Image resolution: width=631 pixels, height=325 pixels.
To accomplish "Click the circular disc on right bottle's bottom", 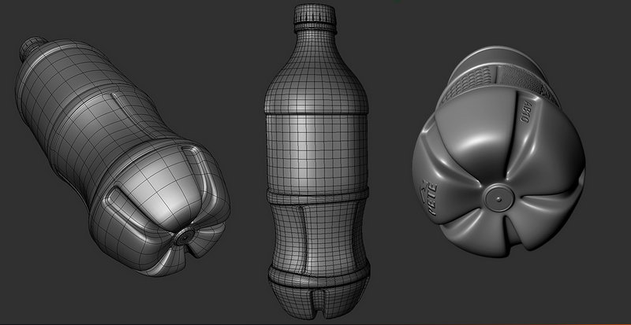I will (498, 197).
